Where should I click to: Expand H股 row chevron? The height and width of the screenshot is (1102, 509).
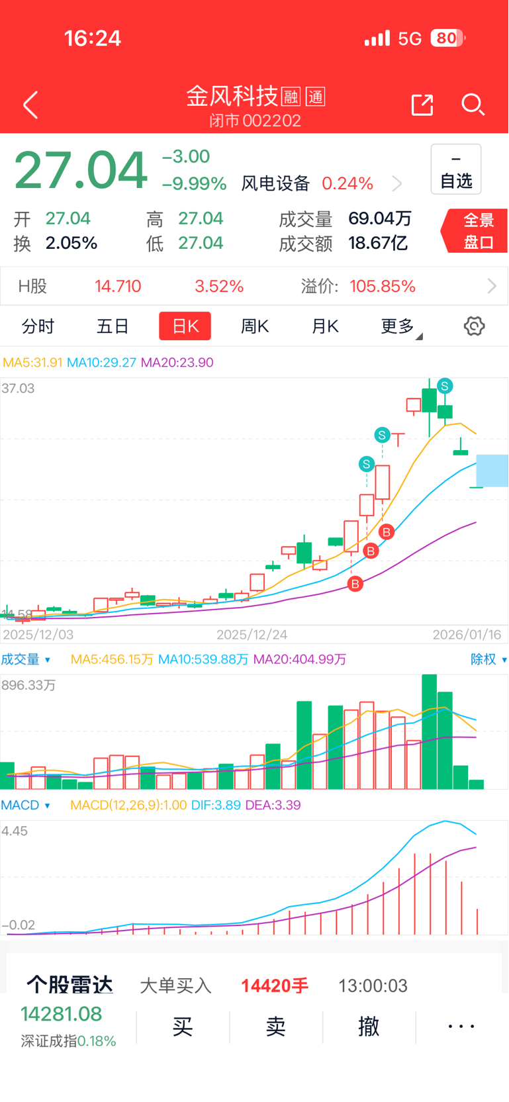pyautogui.click(x=492, y=286)
